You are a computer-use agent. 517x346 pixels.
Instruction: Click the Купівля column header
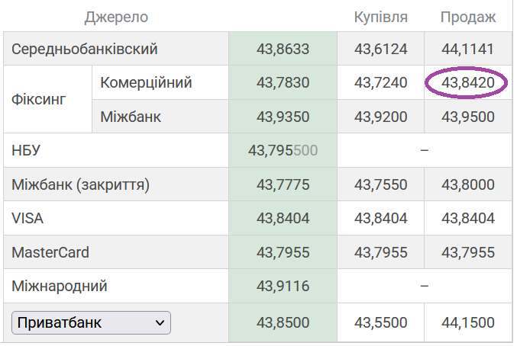[x=380, y=17]
